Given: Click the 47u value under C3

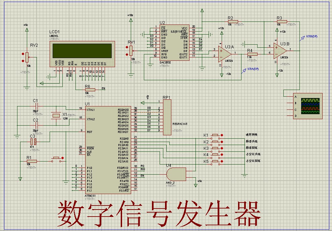Looking at the screenshot, I should point(32,147).
